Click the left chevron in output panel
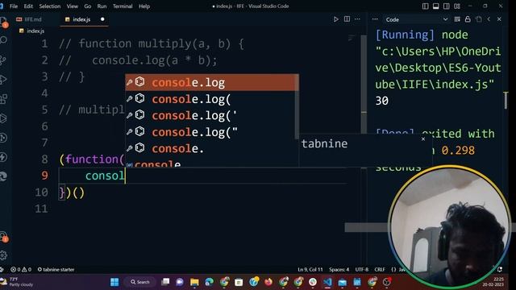 tap(489, 19)
